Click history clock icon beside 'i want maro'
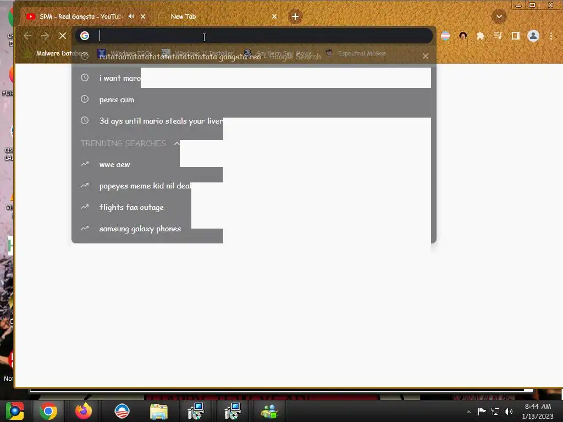 point(85,77)
